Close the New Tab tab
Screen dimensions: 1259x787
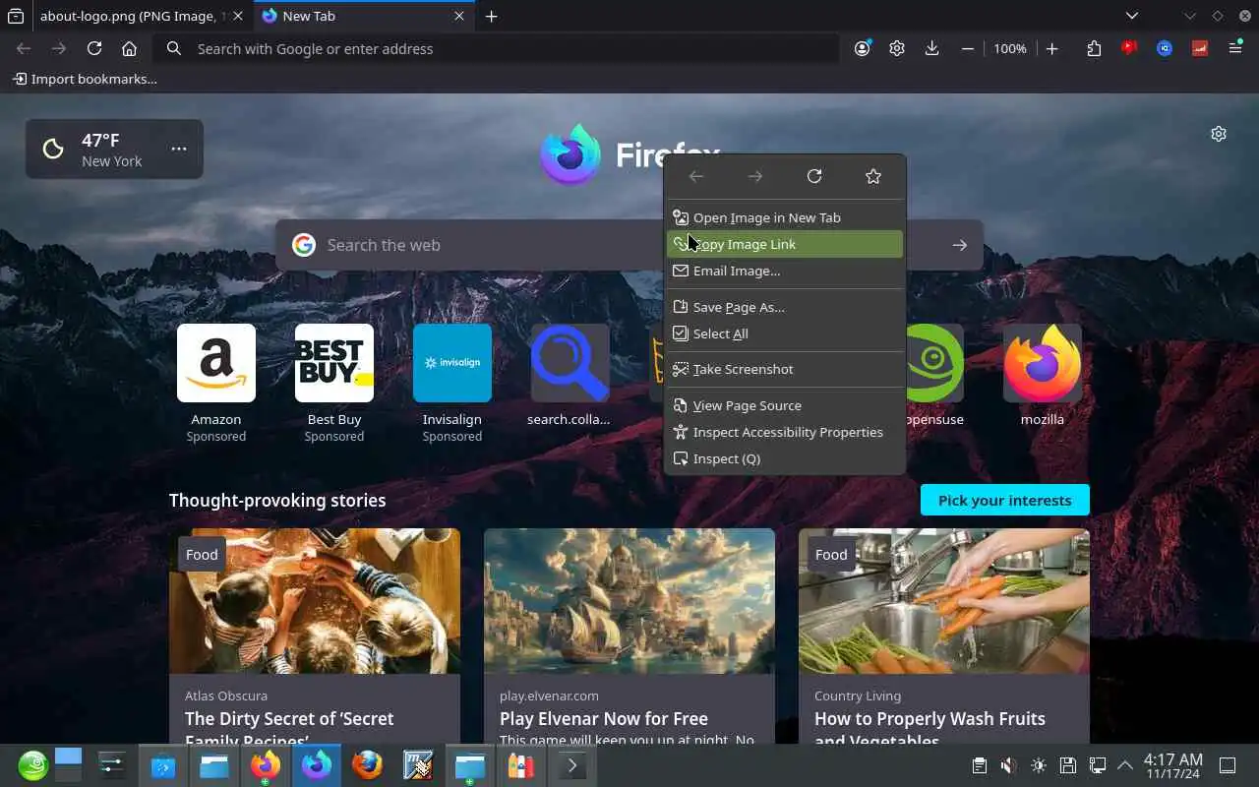tap(459, 16)
